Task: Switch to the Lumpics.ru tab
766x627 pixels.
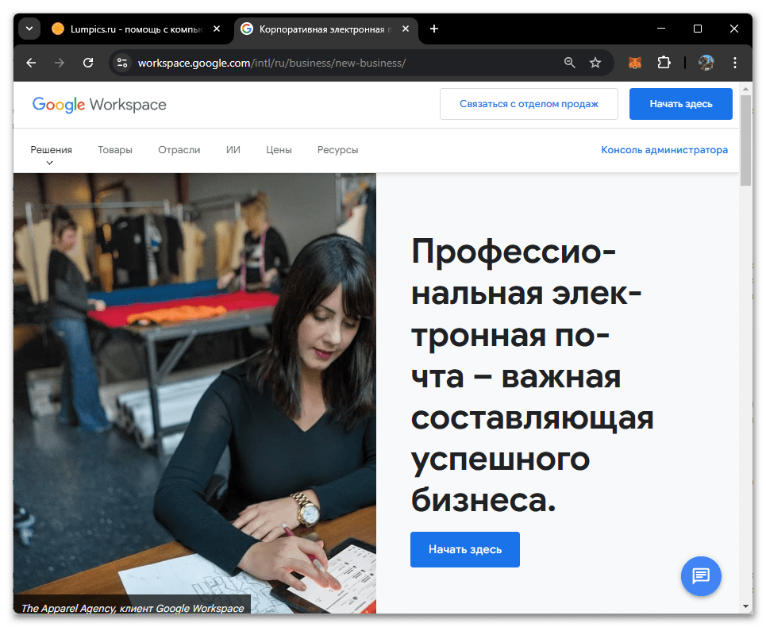Action: [136, 29]
